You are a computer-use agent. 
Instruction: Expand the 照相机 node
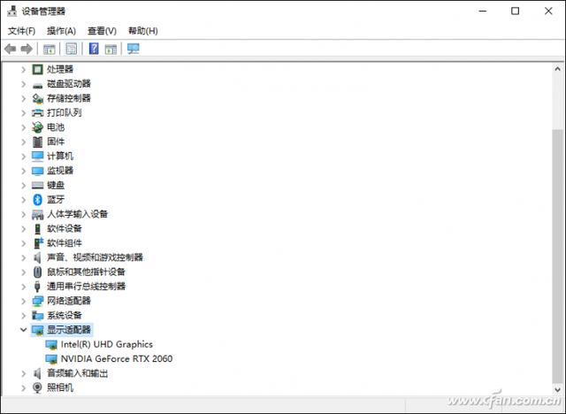[x=24, y=387]
